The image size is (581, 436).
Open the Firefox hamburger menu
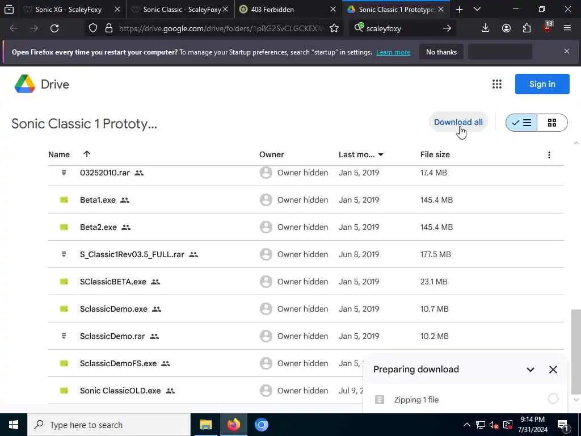pyautogui.click(x=567, y=28)
